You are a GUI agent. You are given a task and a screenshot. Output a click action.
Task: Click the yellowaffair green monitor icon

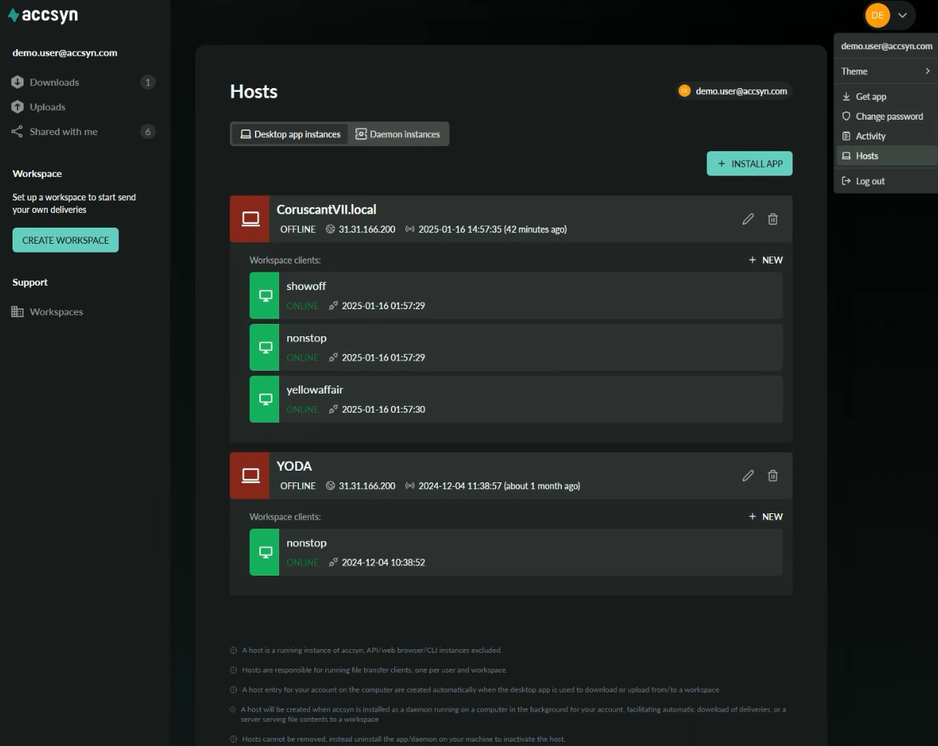point(264,399)
